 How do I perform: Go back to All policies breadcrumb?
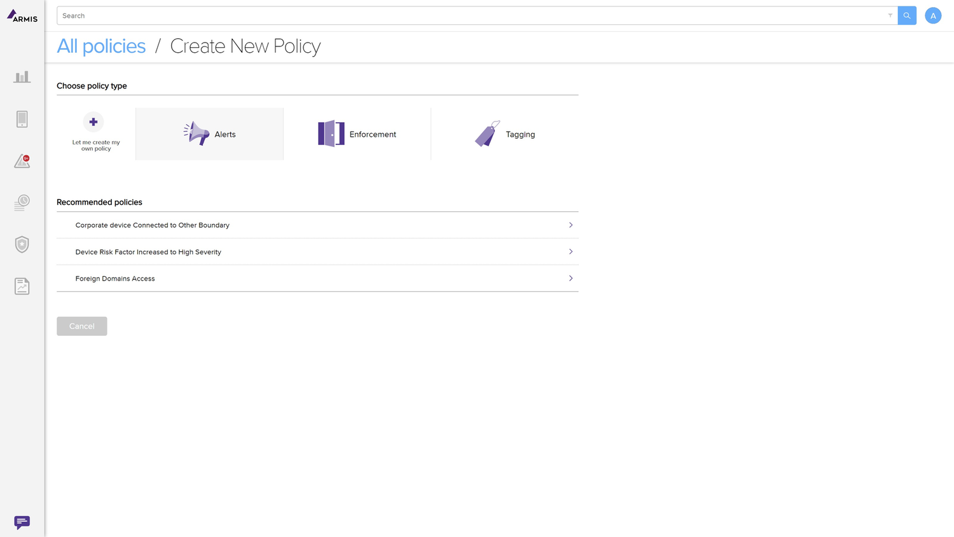101,46
